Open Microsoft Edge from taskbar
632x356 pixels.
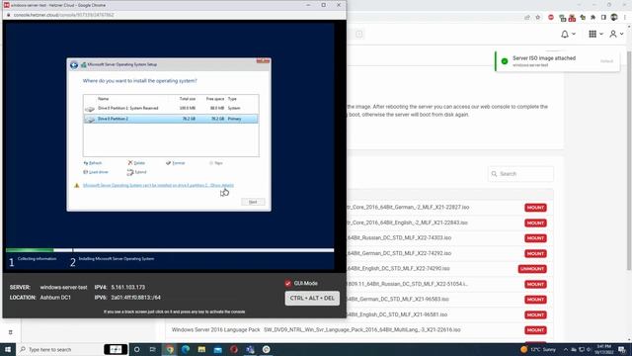186,349
